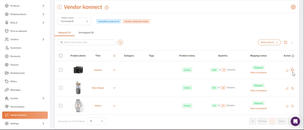The width and height of the screenshot is (304, 130).
Task: Open the Bulk actions dropdown
Action: tap(269, 43)
